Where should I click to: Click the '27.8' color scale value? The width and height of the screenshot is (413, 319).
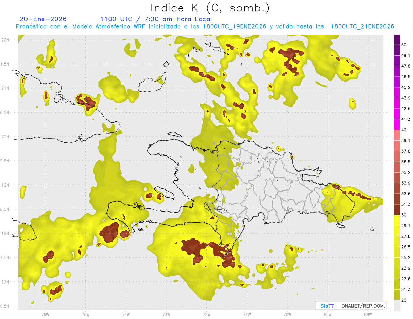tap(406, 236)
